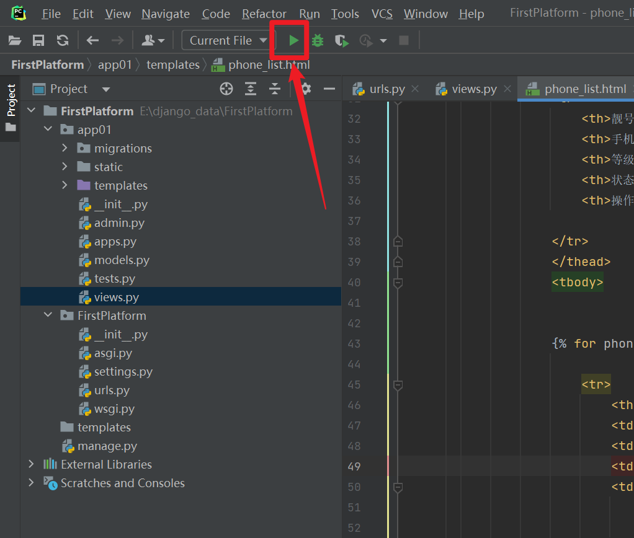
Task: Click Collapse All icon in Project panel
Action: coord(275,89)
